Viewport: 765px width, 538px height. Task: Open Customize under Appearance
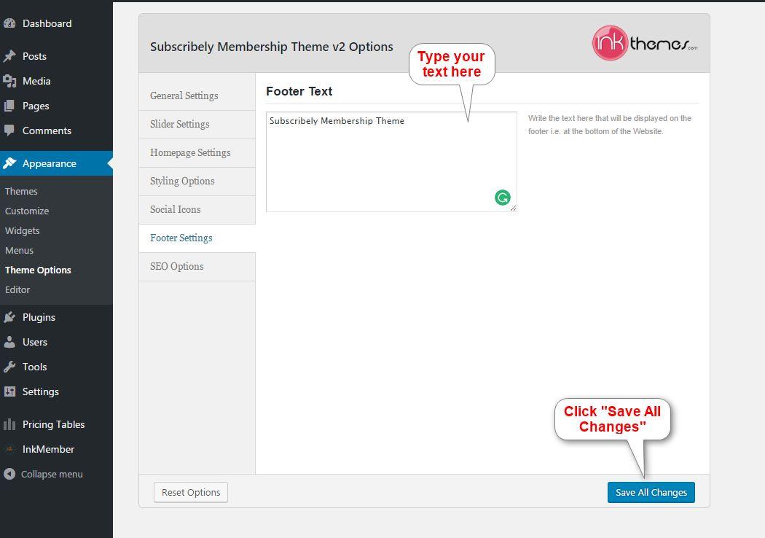[x=27, y=211]
